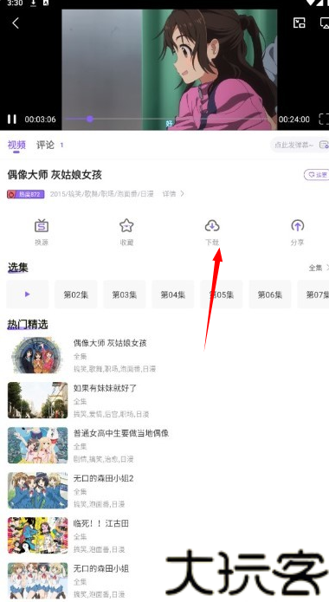Viewport: 329px width, 602px height.
Task: Select episode 第05集
Action: point(222,295)
